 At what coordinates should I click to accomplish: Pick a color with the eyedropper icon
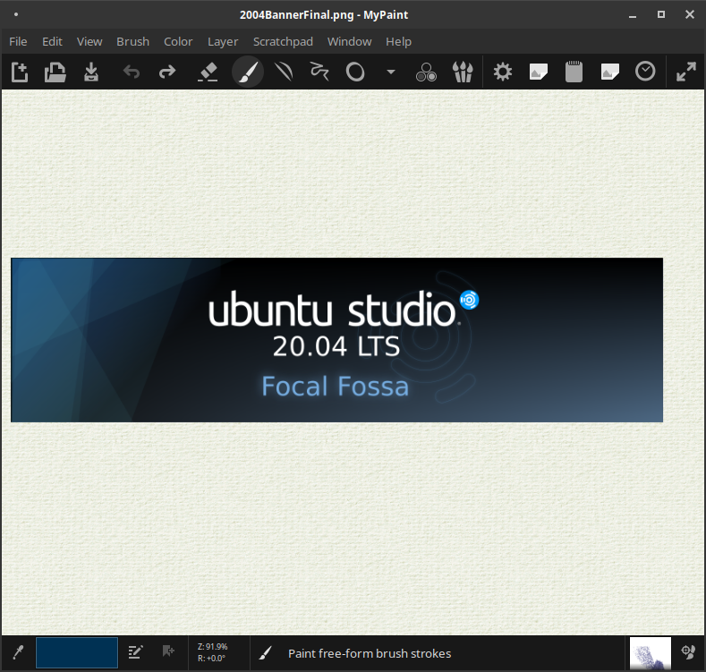click(17, 653)
